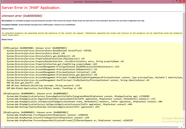Click the "Stack Trace:" label
Screen dimensions: 186x129
tap(7, 39)
